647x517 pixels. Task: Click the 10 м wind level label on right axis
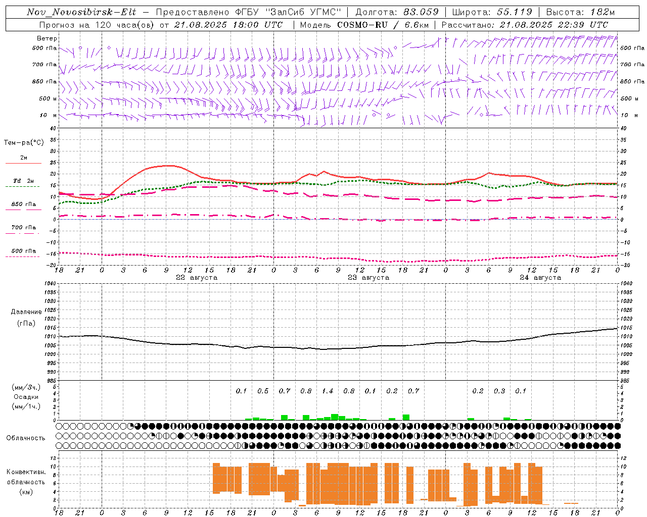click(x=629, y=116)
